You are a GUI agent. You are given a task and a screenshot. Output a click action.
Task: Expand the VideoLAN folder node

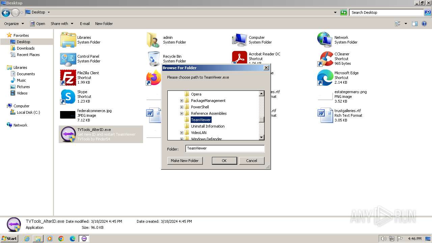(x=182, y=133)
